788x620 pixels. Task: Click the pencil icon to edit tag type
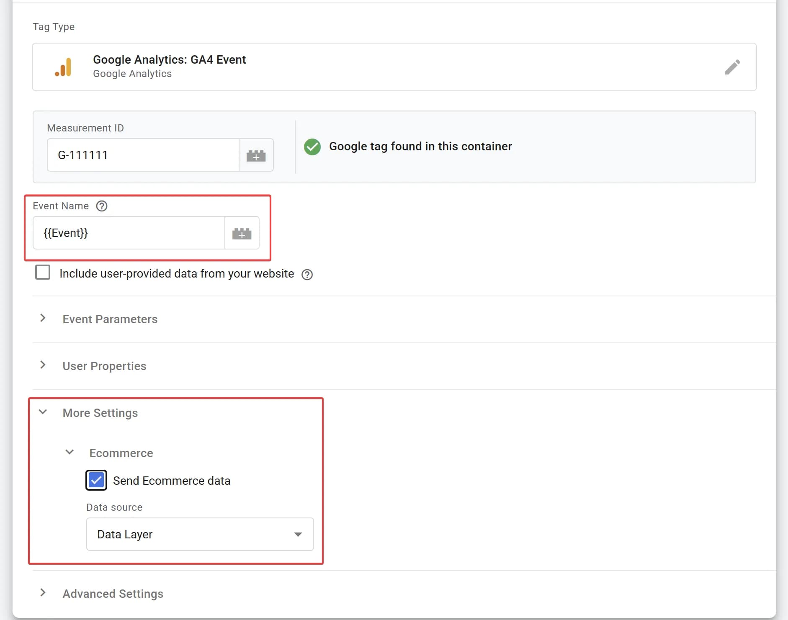click(732, 67)
